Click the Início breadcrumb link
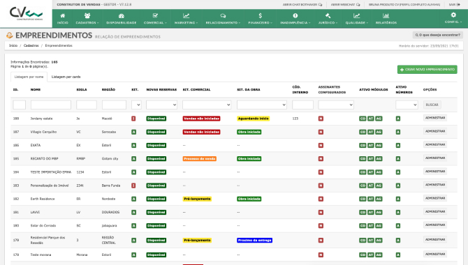 pyautogui.click(x=13, y=45)
